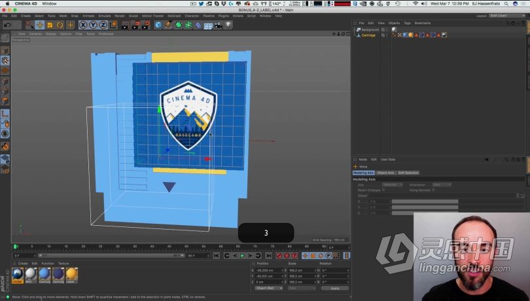
Task: Select the white BKG material swatch
Action: click(x=31, y=275)
